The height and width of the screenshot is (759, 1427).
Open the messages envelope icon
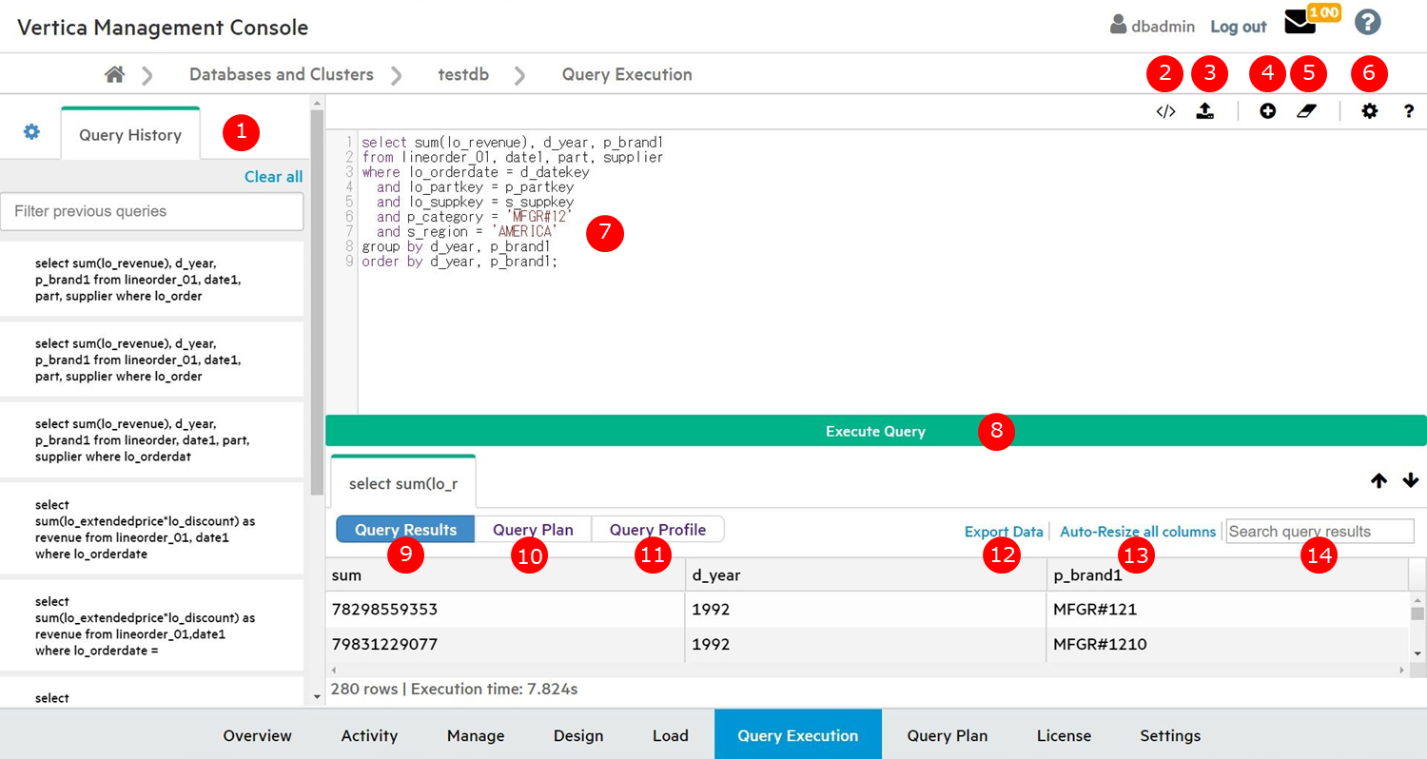pyautogui.click(x=1300, y=23)
